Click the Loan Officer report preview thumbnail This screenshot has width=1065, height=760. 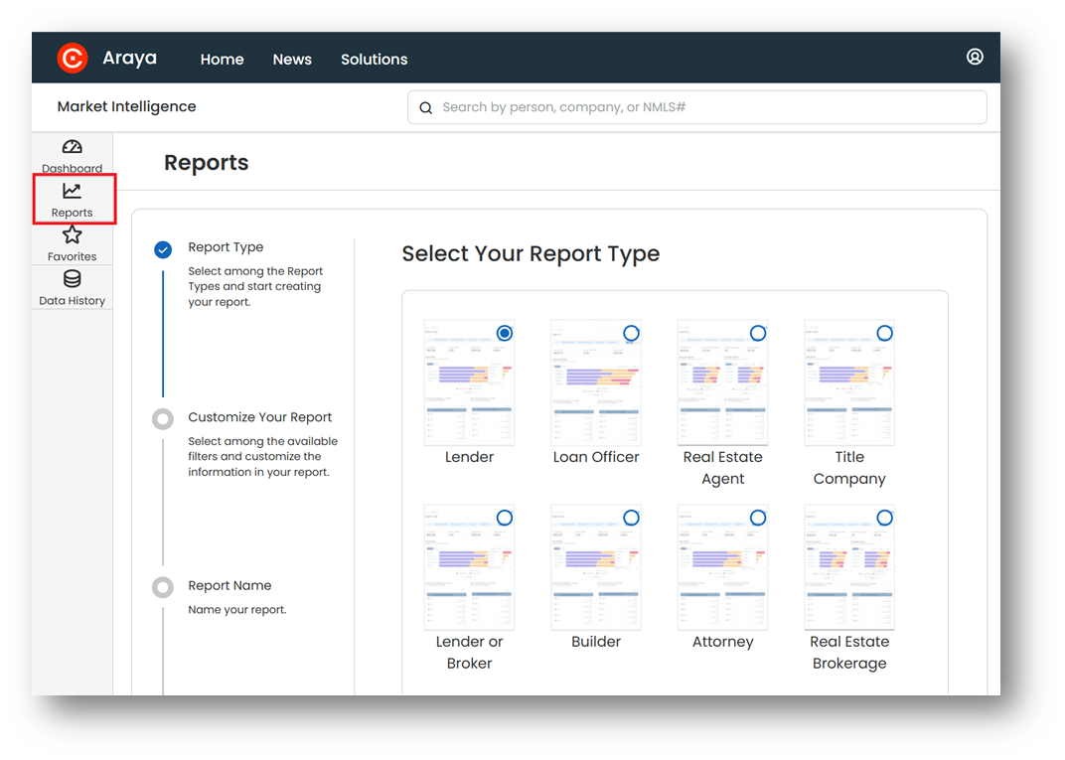(596, 383)
